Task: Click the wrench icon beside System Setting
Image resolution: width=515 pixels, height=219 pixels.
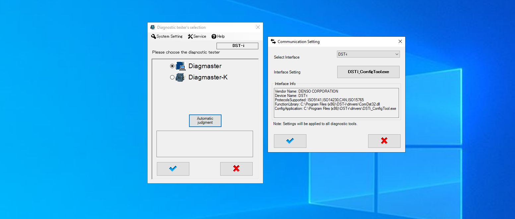Action: [x=153, y=36]
